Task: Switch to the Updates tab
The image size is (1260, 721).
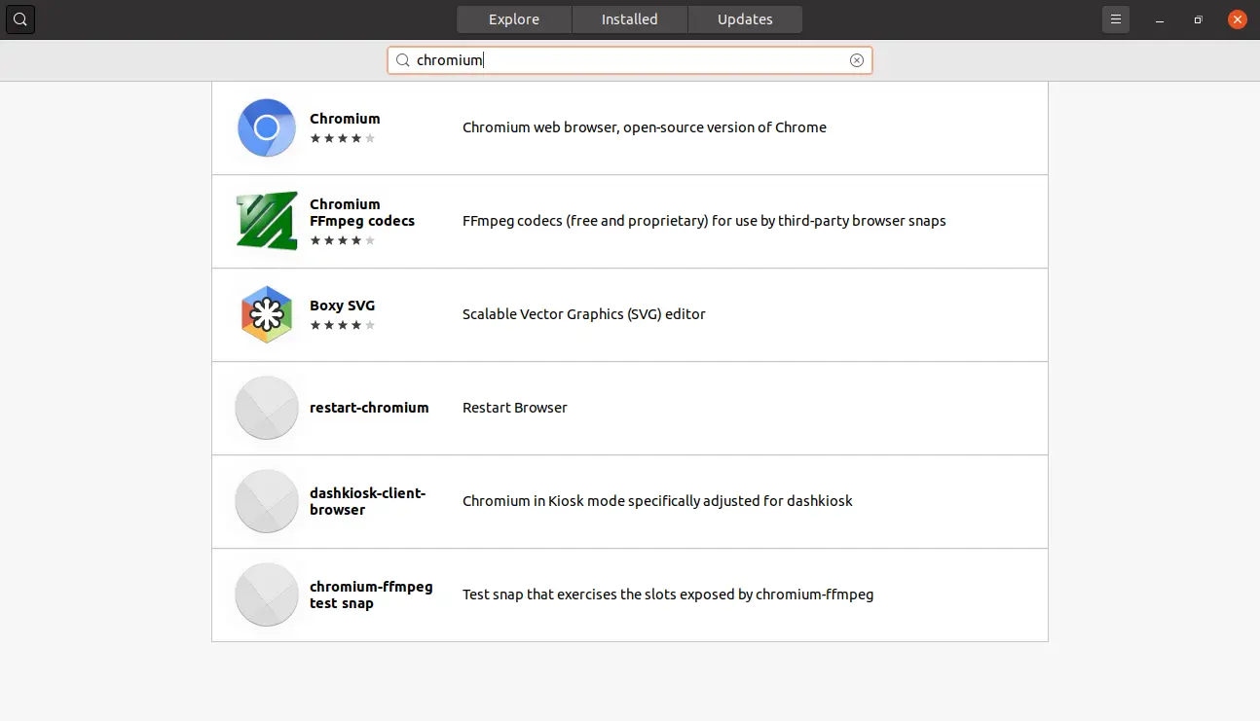Action: coord(745,19)
